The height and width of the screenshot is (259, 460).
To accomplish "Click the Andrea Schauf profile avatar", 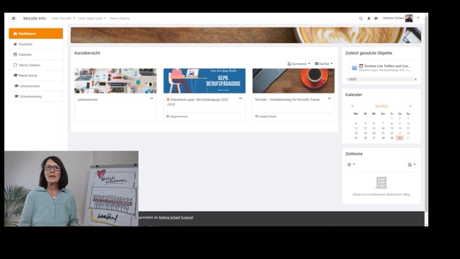I will pos(409,18).
